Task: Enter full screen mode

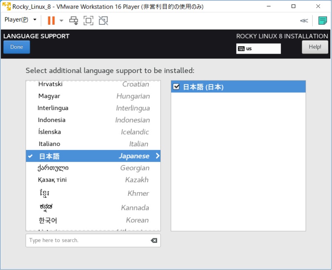Action: tap(88, 20)
